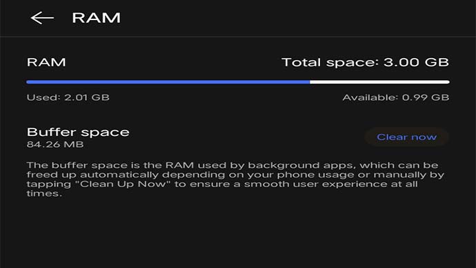Image resolution: width=476 pixels, height=268 pixels.
Task: Tap the Available: 0.99 GB label
Action: pyautogui.click(x=396, y=97)
